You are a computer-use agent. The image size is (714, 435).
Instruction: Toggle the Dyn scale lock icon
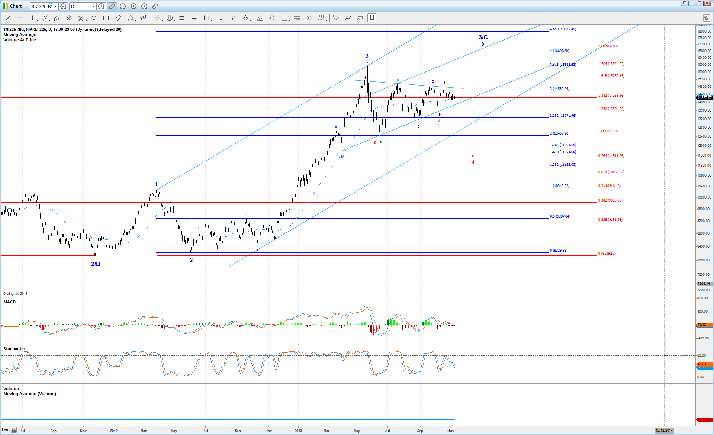[14, 430]
